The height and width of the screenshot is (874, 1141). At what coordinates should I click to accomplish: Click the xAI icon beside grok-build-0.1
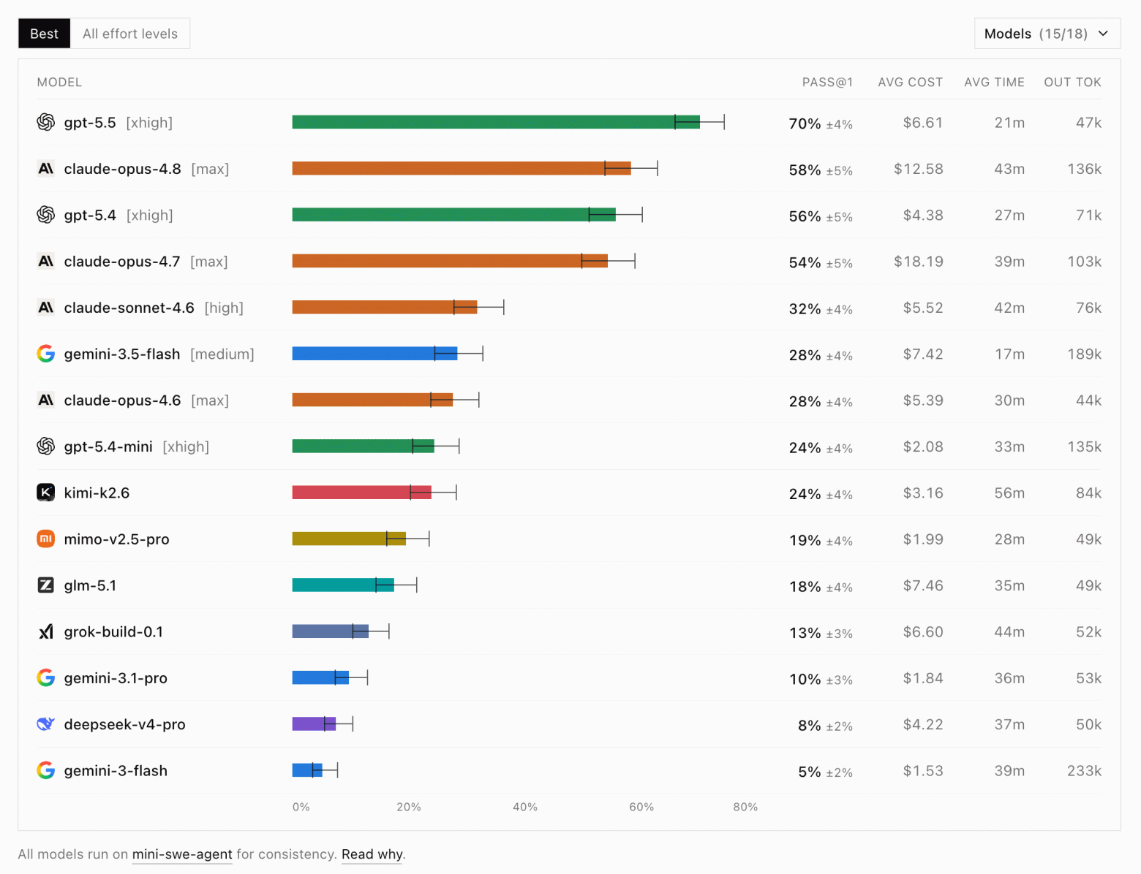[46, 631]
